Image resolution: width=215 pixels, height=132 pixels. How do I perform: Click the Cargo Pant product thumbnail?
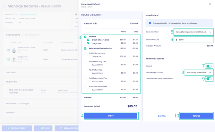(x=14, y=59)
